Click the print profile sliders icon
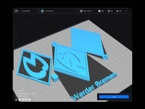This screenshot has width=145, height=109. click(x=81, y=11)
